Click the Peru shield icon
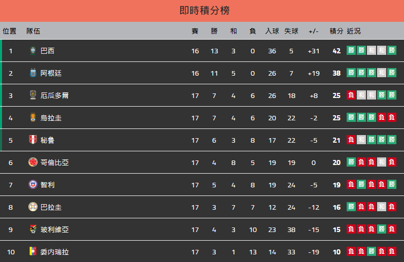The height and width of the screenshot is (262, 404). 32,140
